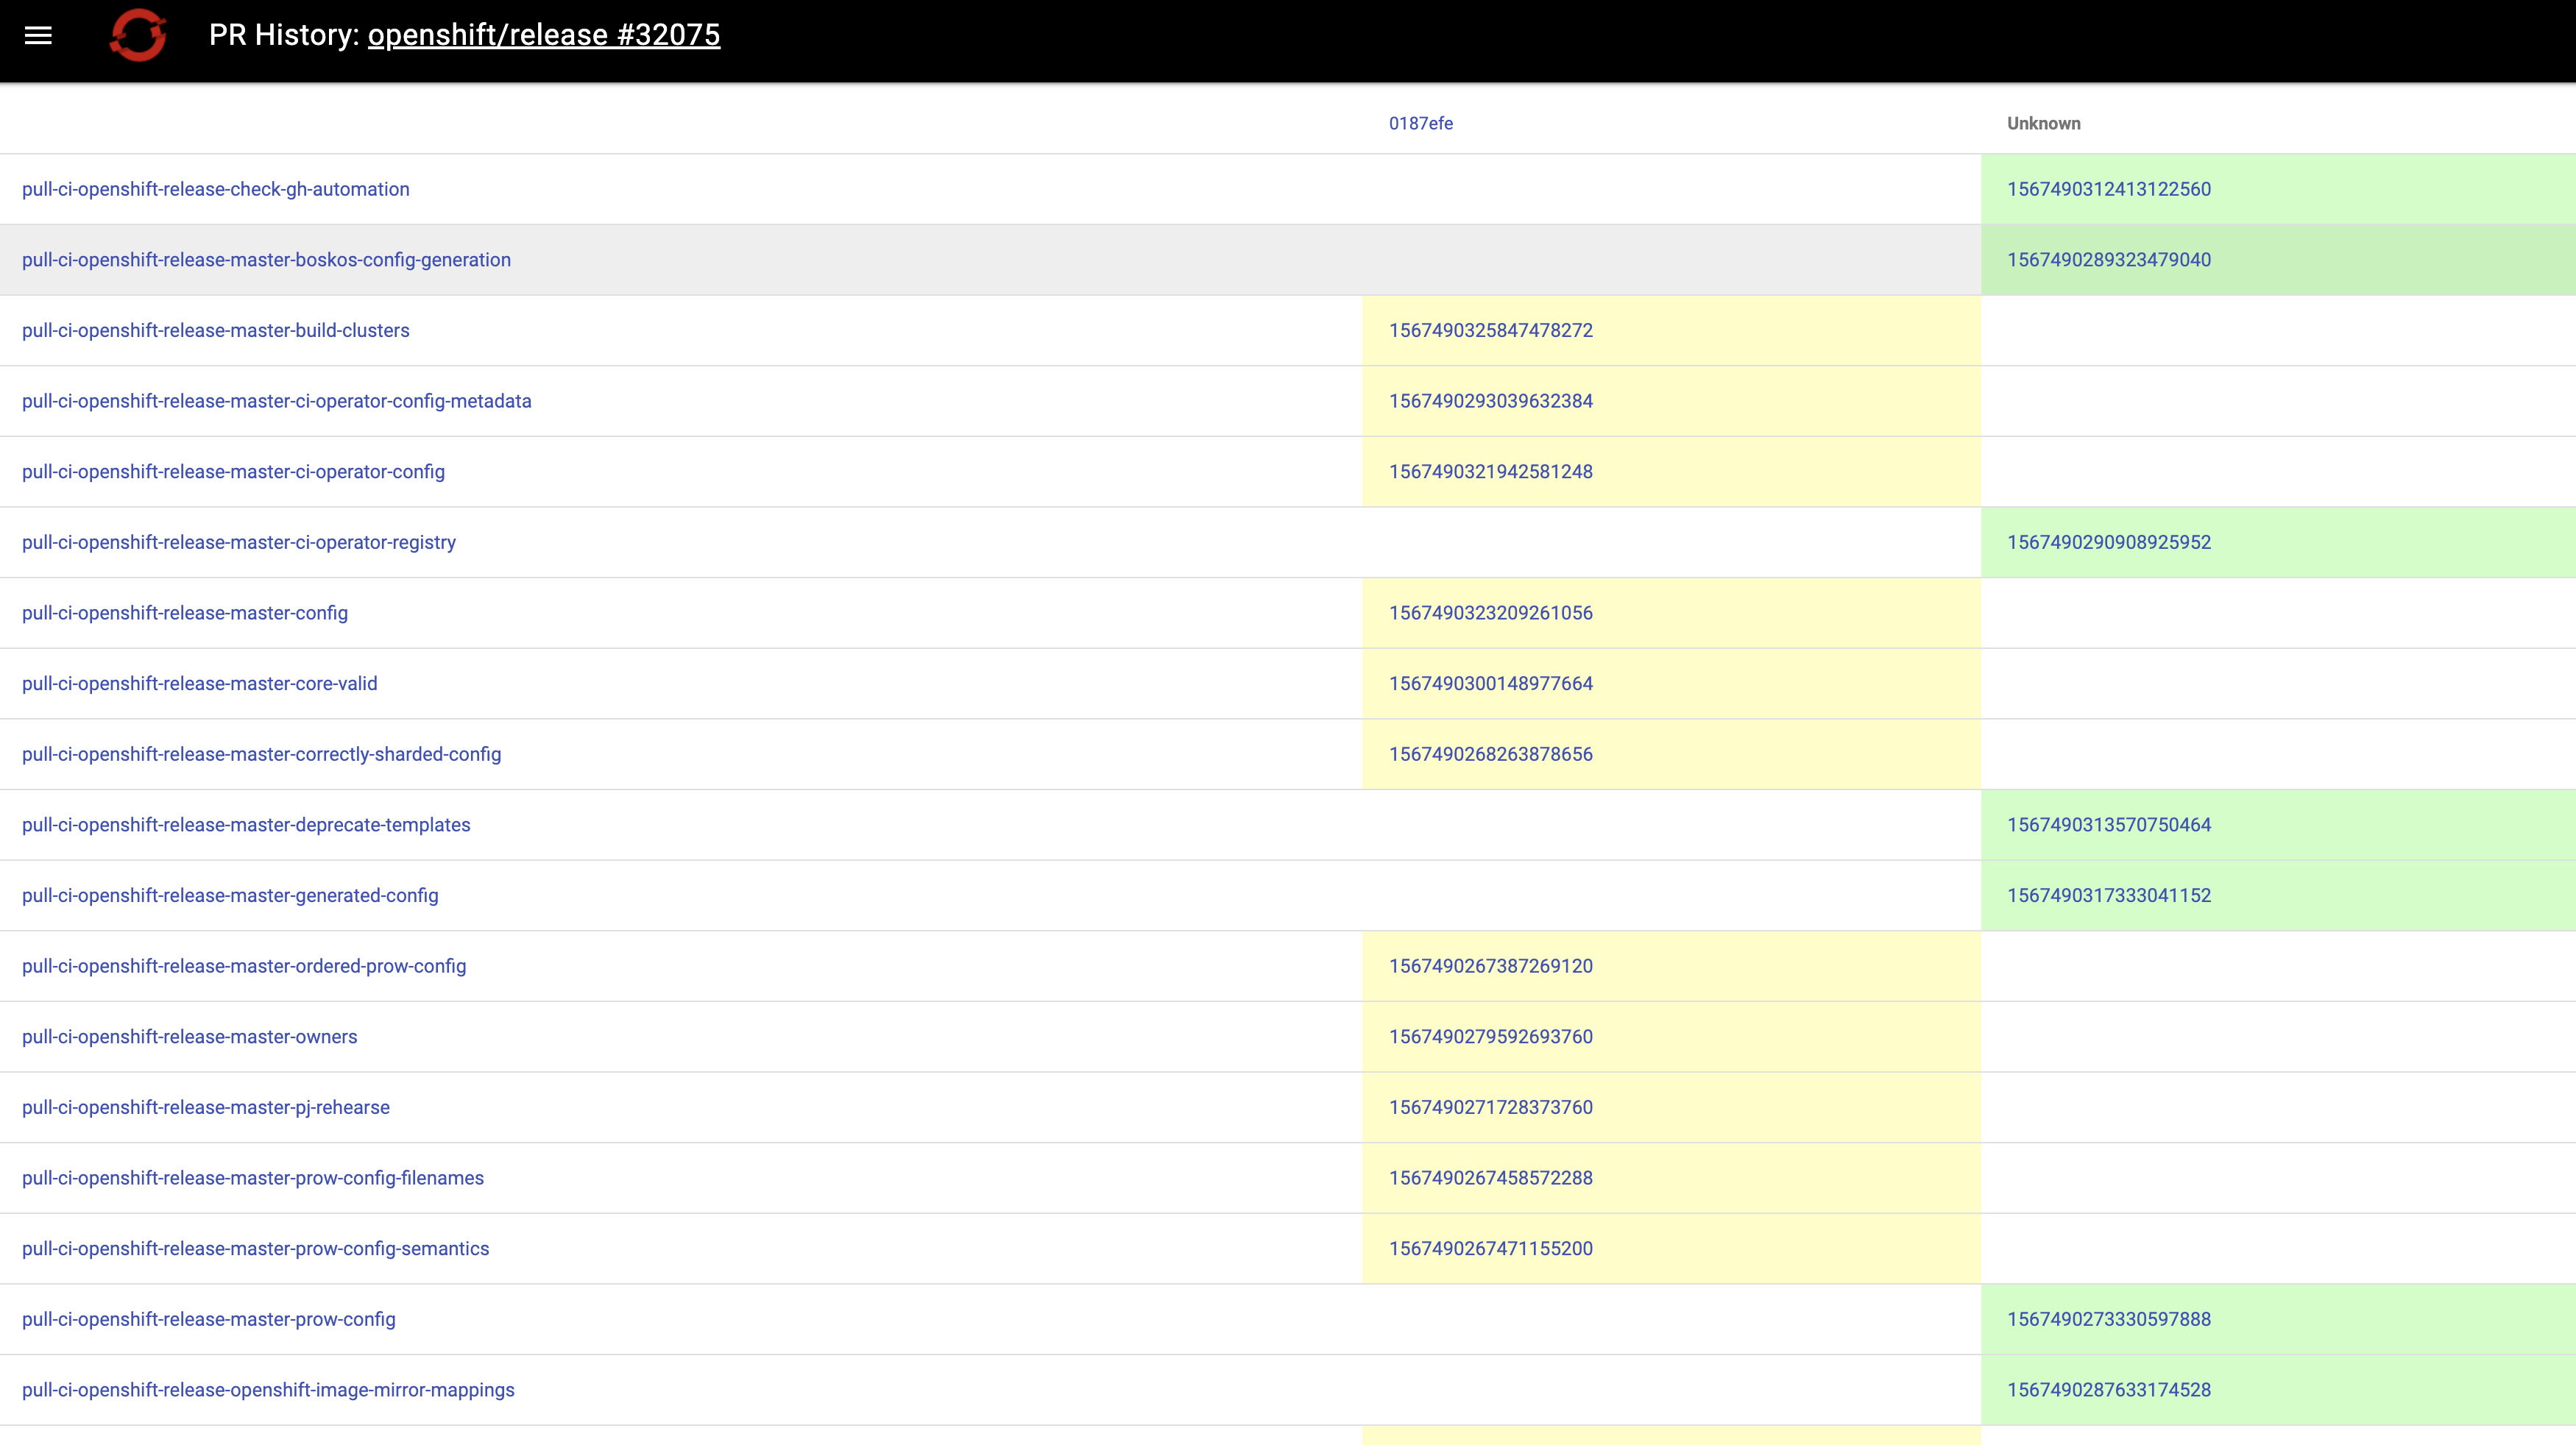Open generated-config run 1567490317333041152
The height and width of the screenshot is (1445, 2576).
coord(2108,896)
